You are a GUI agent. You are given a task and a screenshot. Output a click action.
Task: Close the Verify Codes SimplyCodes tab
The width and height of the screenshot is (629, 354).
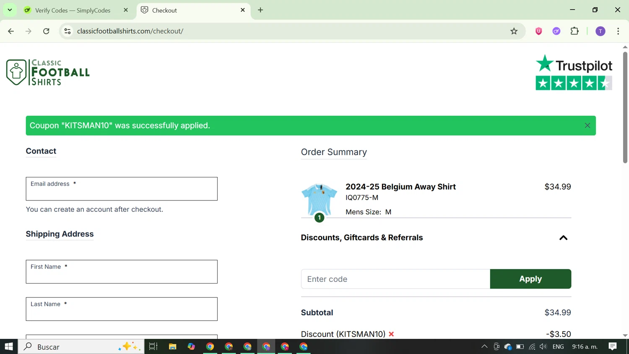[x=125, y=10]
